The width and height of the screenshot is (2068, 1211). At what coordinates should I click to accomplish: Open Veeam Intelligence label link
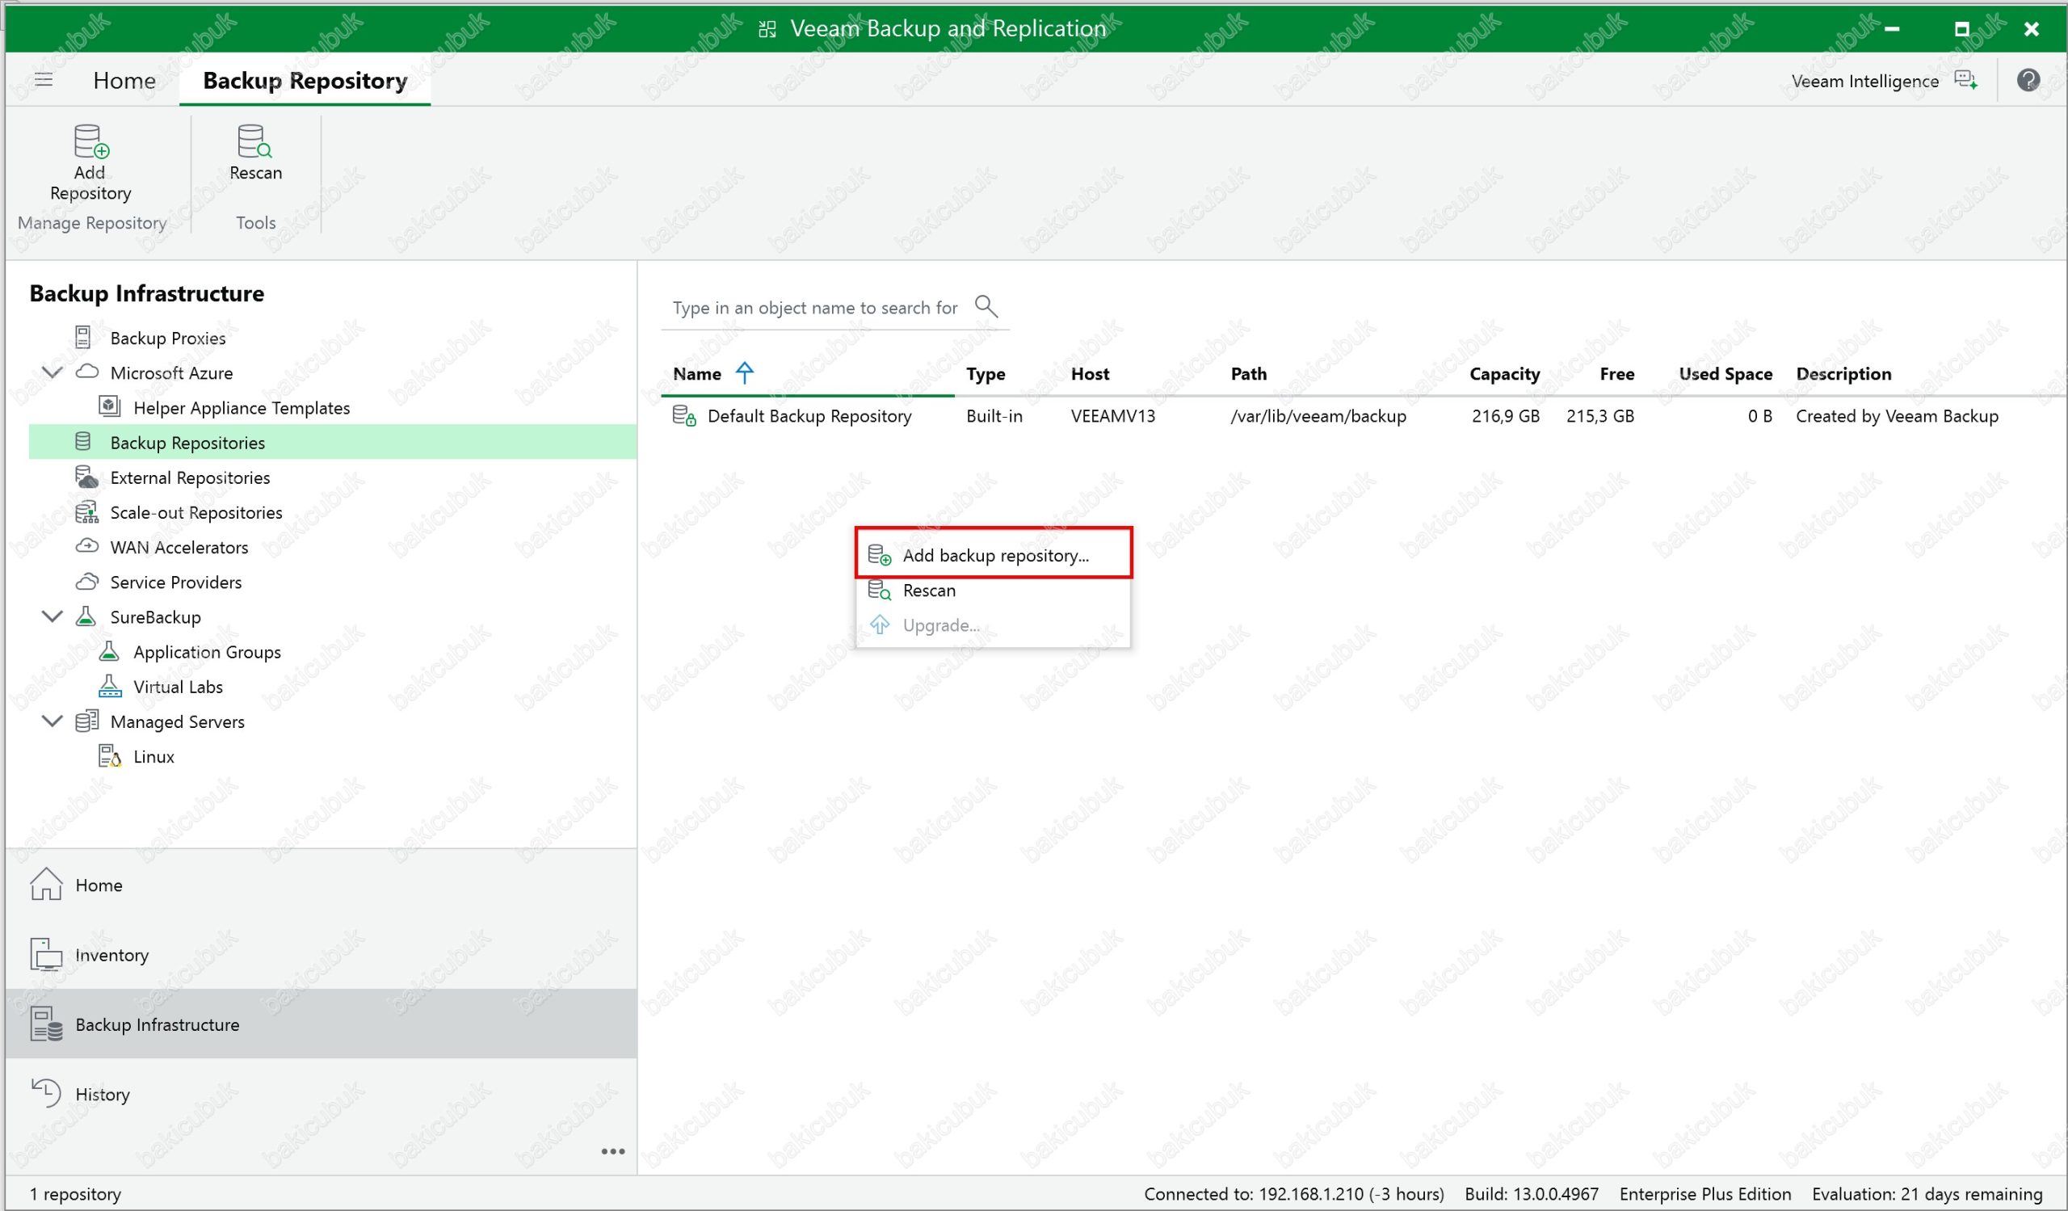(1864, 82)
